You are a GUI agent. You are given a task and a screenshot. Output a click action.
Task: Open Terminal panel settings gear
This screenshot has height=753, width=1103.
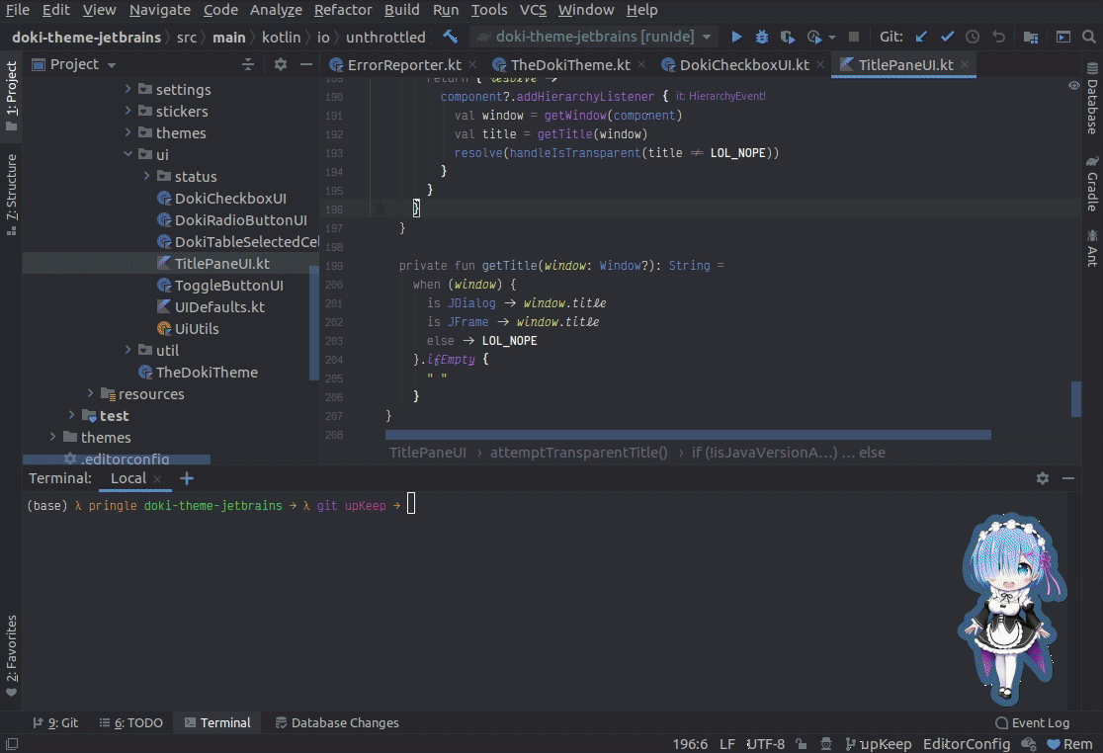pyautogui.click(x=1043, y=478)
